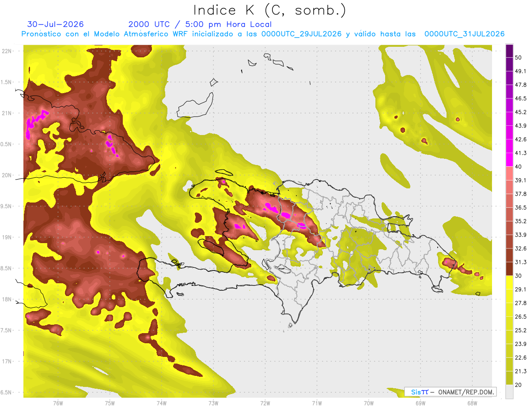530x409 pixels.
Task: Pick the dark brown swatch between legend 30 and 31.3
Action: pyautogui.click(x=509, y=269)
